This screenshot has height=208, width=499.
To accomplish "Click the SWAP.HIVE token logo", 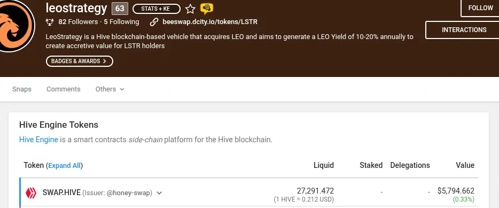I will click(x=31, y=192).
